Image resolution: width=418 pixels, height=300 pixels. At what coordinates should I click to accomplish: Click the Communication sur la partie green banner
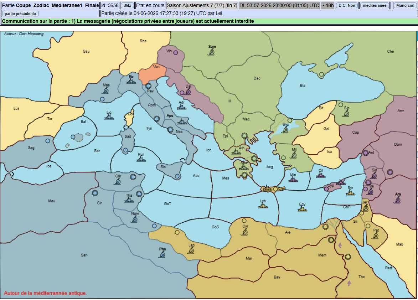208,21
